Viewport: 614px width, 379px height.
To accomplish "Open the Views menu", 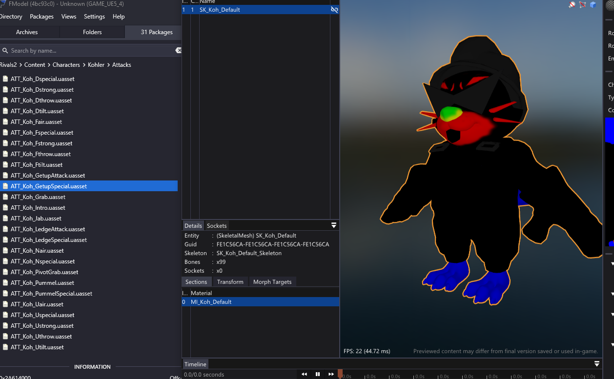I will point(69,17).
